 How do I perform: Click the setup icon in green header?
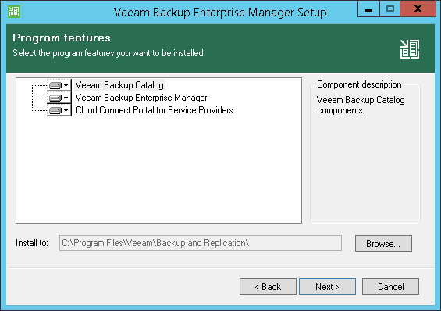point(410,49)
